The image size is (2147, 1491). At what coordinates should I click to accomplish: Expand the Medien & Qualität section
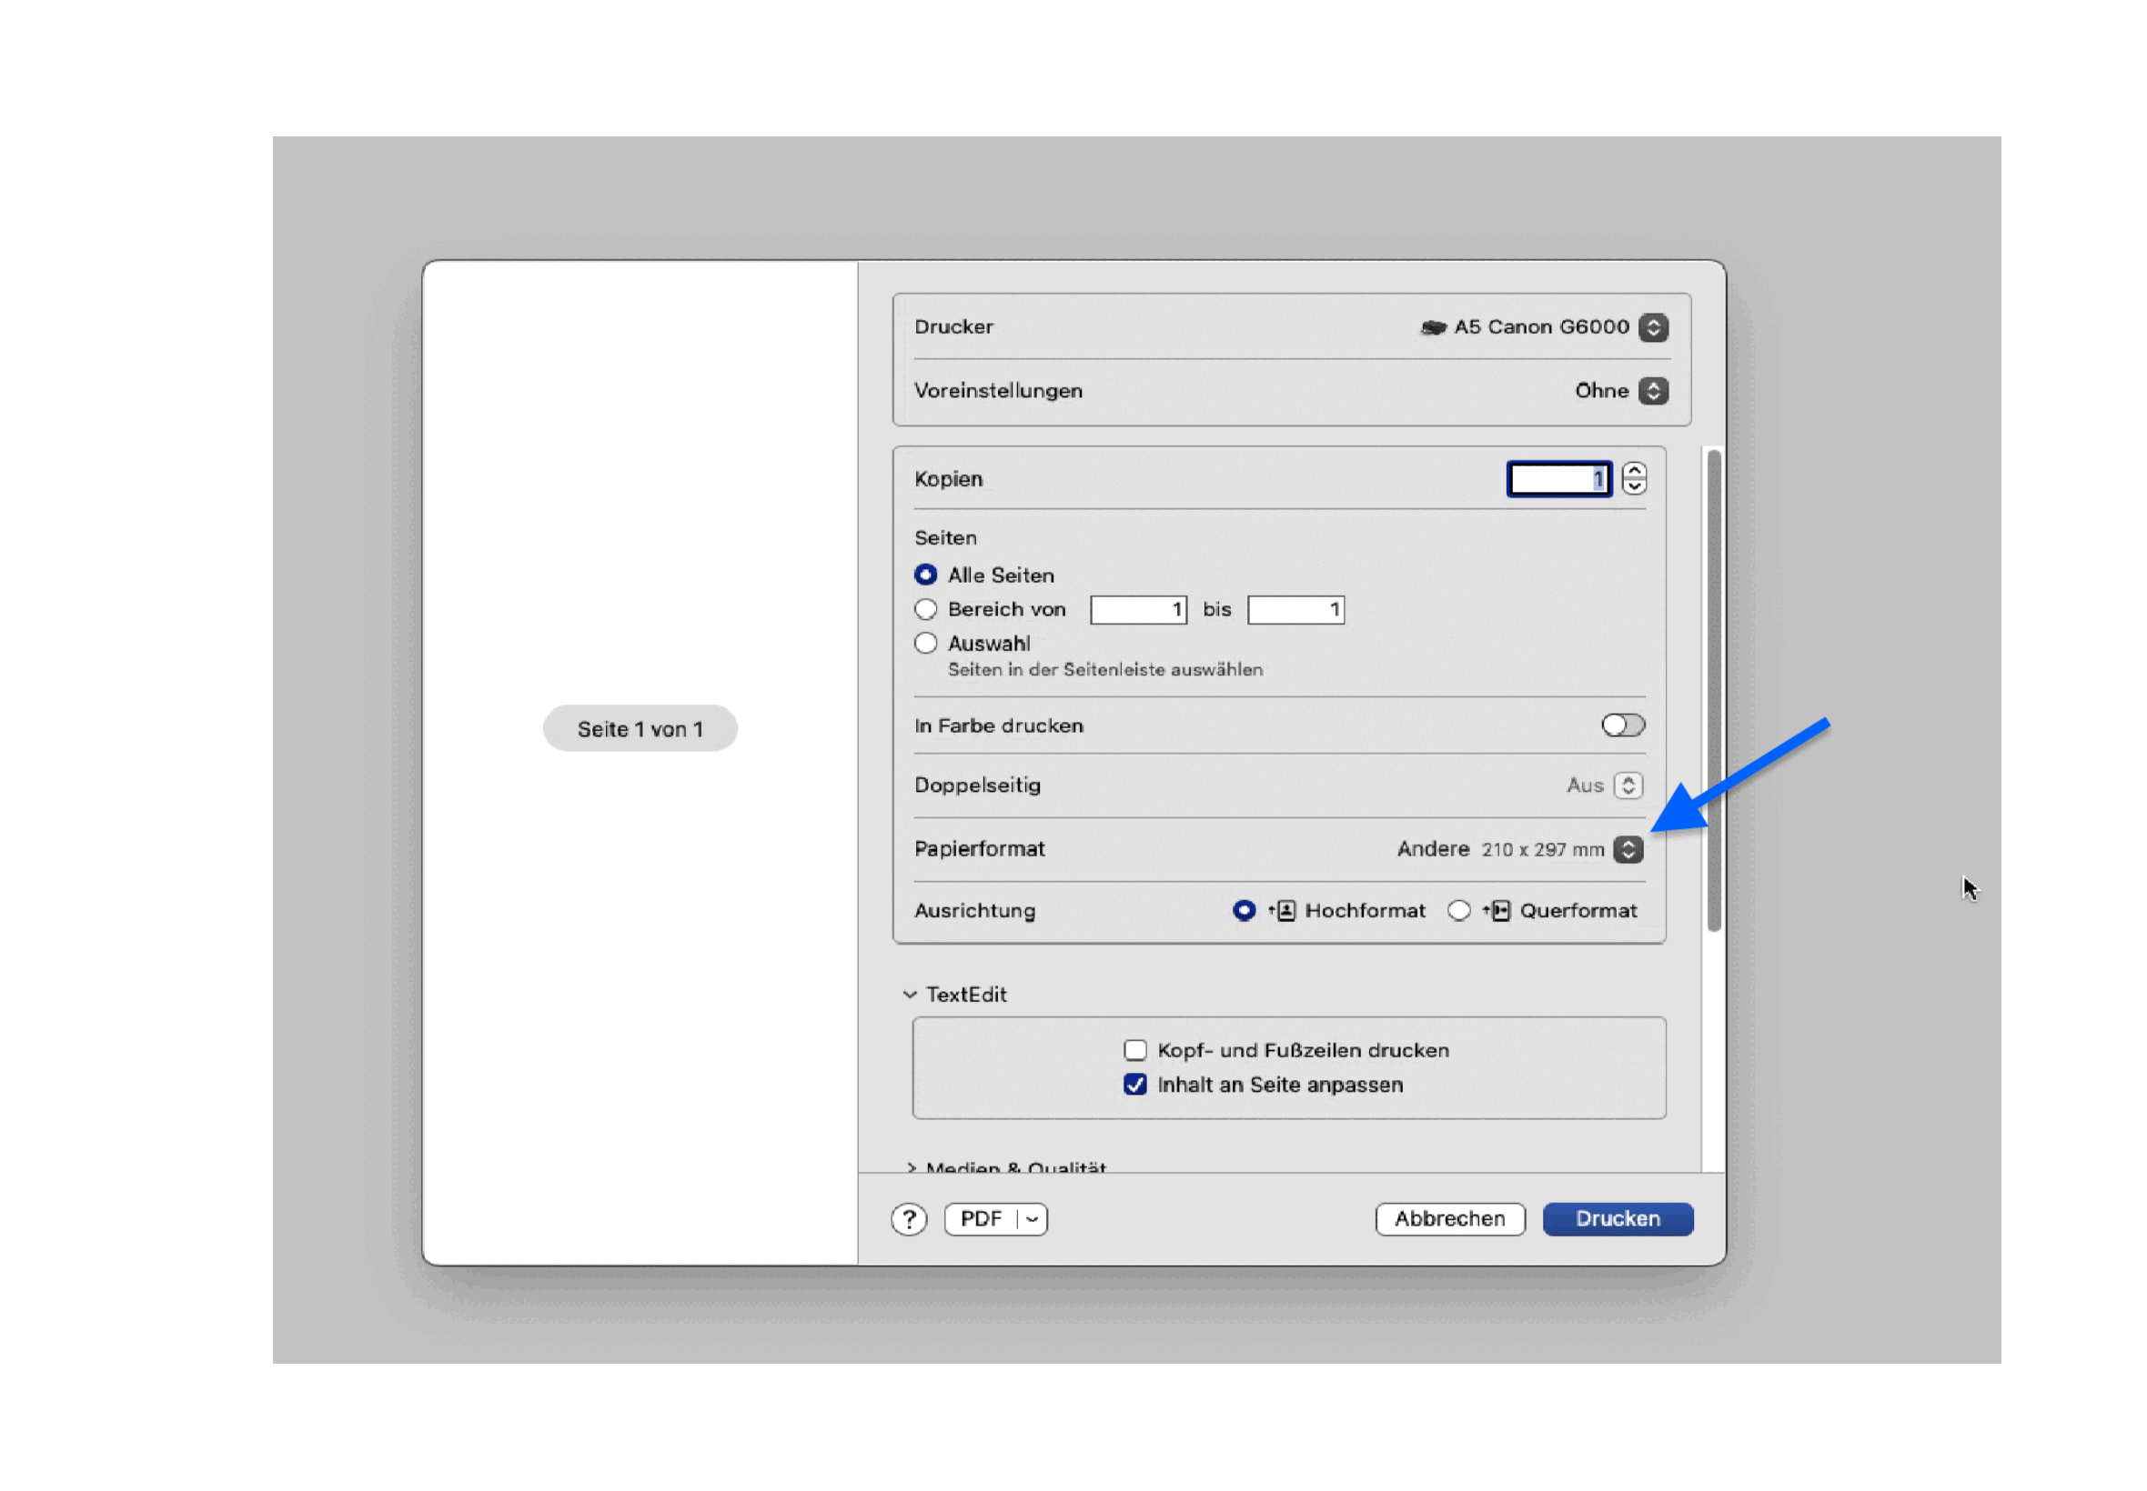(912, 1166)
